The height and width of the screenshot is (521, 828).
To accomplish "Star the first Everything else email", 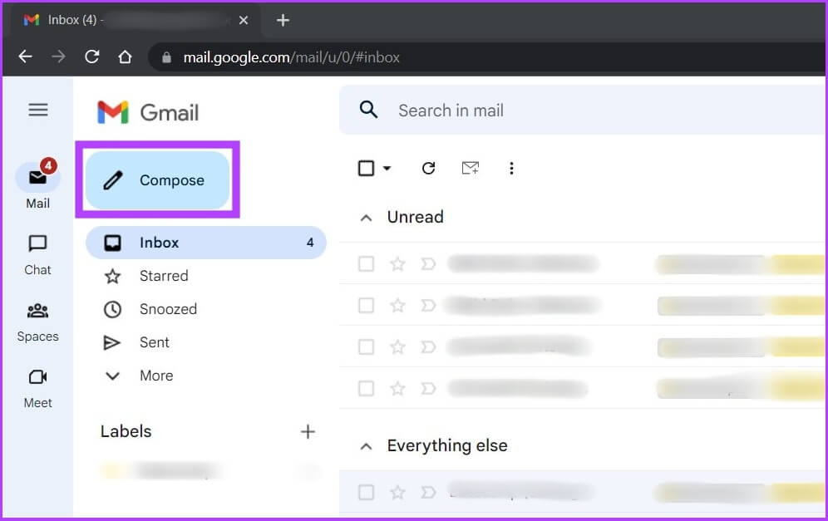I will click(397, 493).
